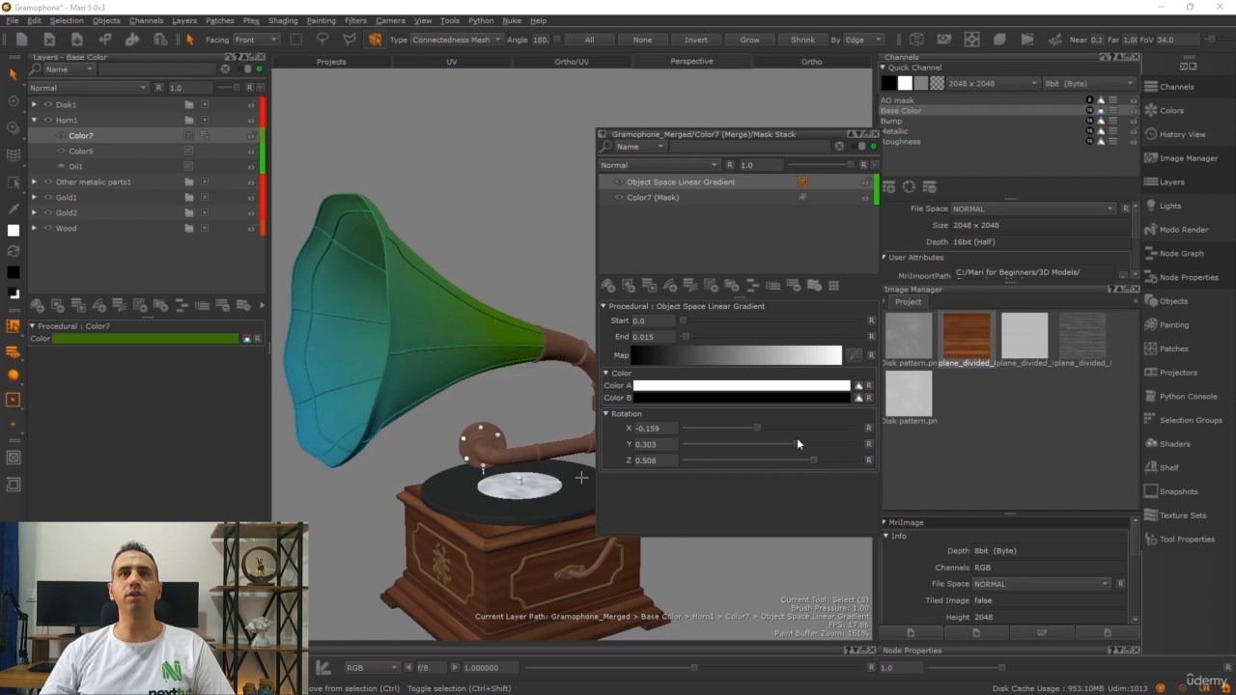Toggle visibility of Wood layer

pyautogui.click(x=48, y=228)
